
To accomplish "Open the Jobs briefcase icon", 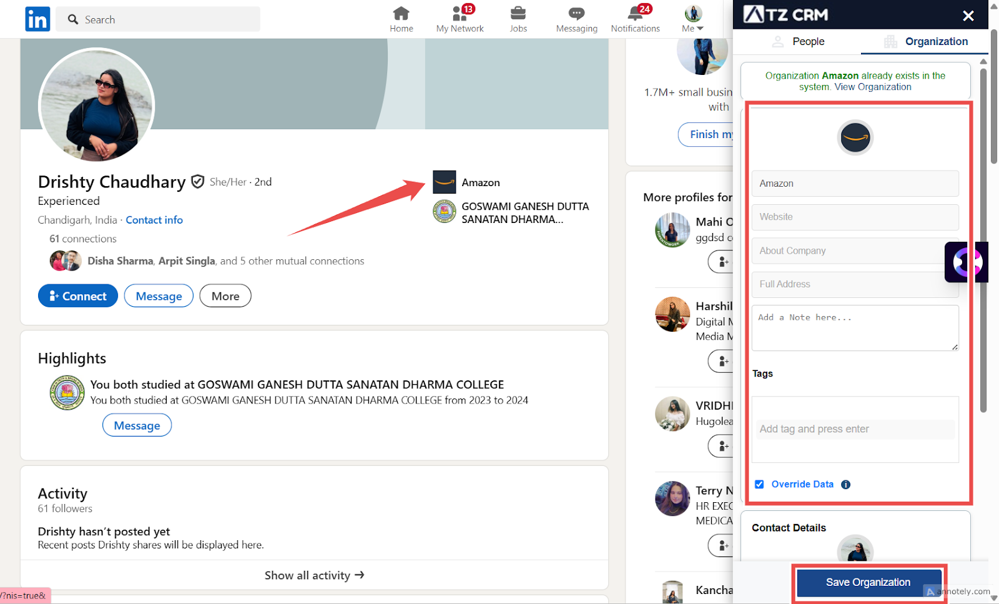I will 518,13.
